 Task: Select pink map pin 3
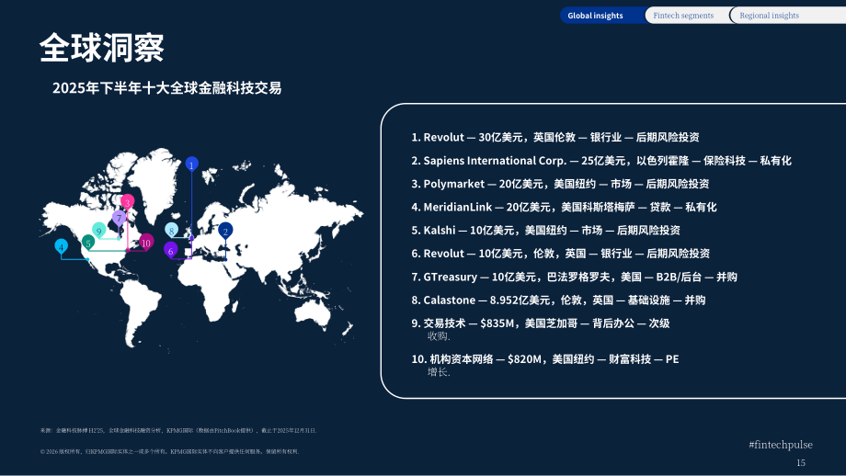coord(127,202)
